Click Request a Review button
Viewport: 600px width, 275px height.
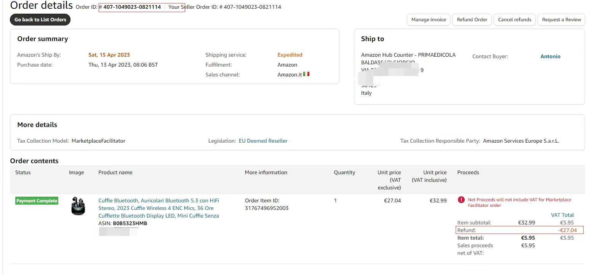click(561, 20)
